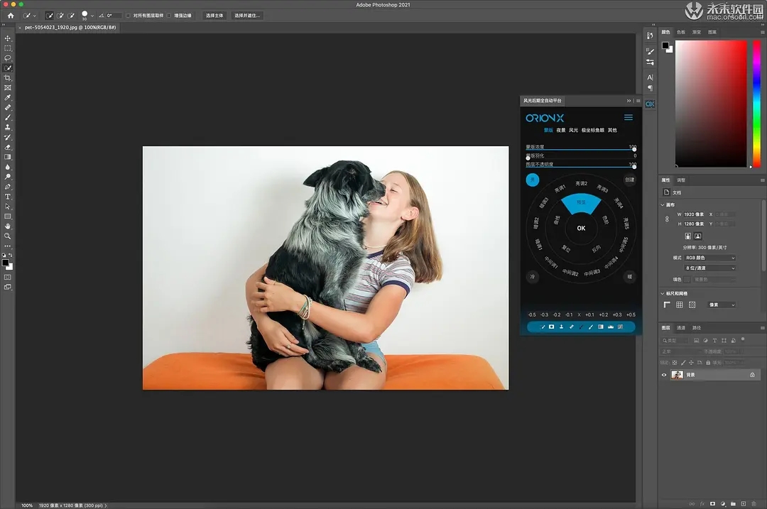Open the Orion X hamburger menu

tap(629, 118)
